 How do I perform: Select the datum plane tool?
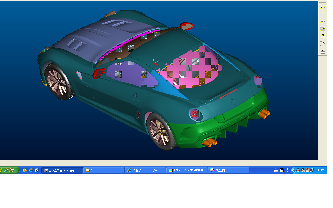coord(323,8)
